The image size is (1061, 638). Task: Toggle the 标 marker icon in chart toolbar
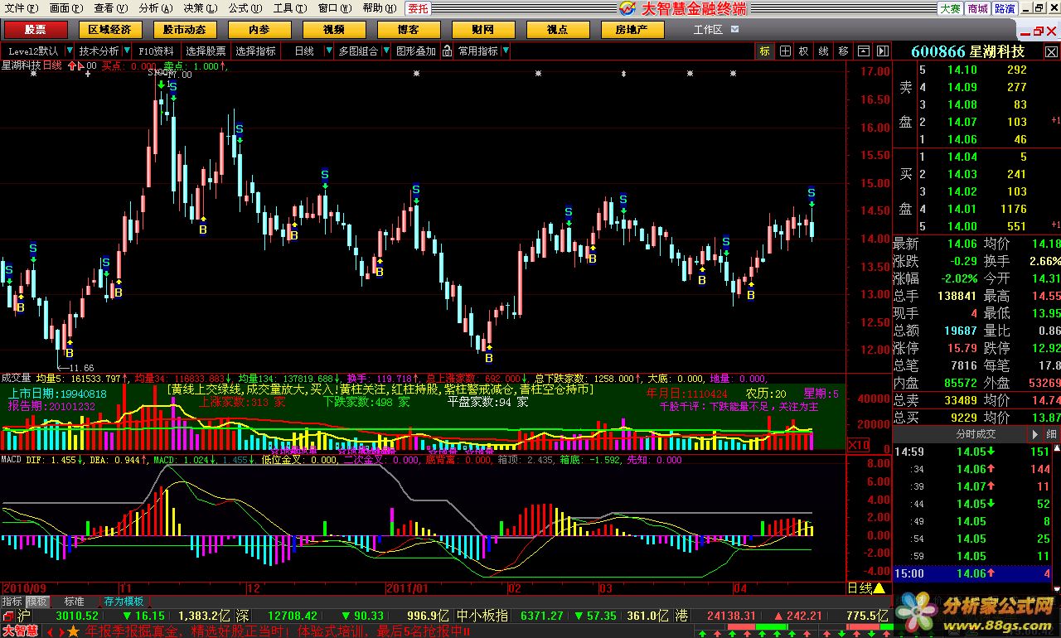tap(764, 51)
